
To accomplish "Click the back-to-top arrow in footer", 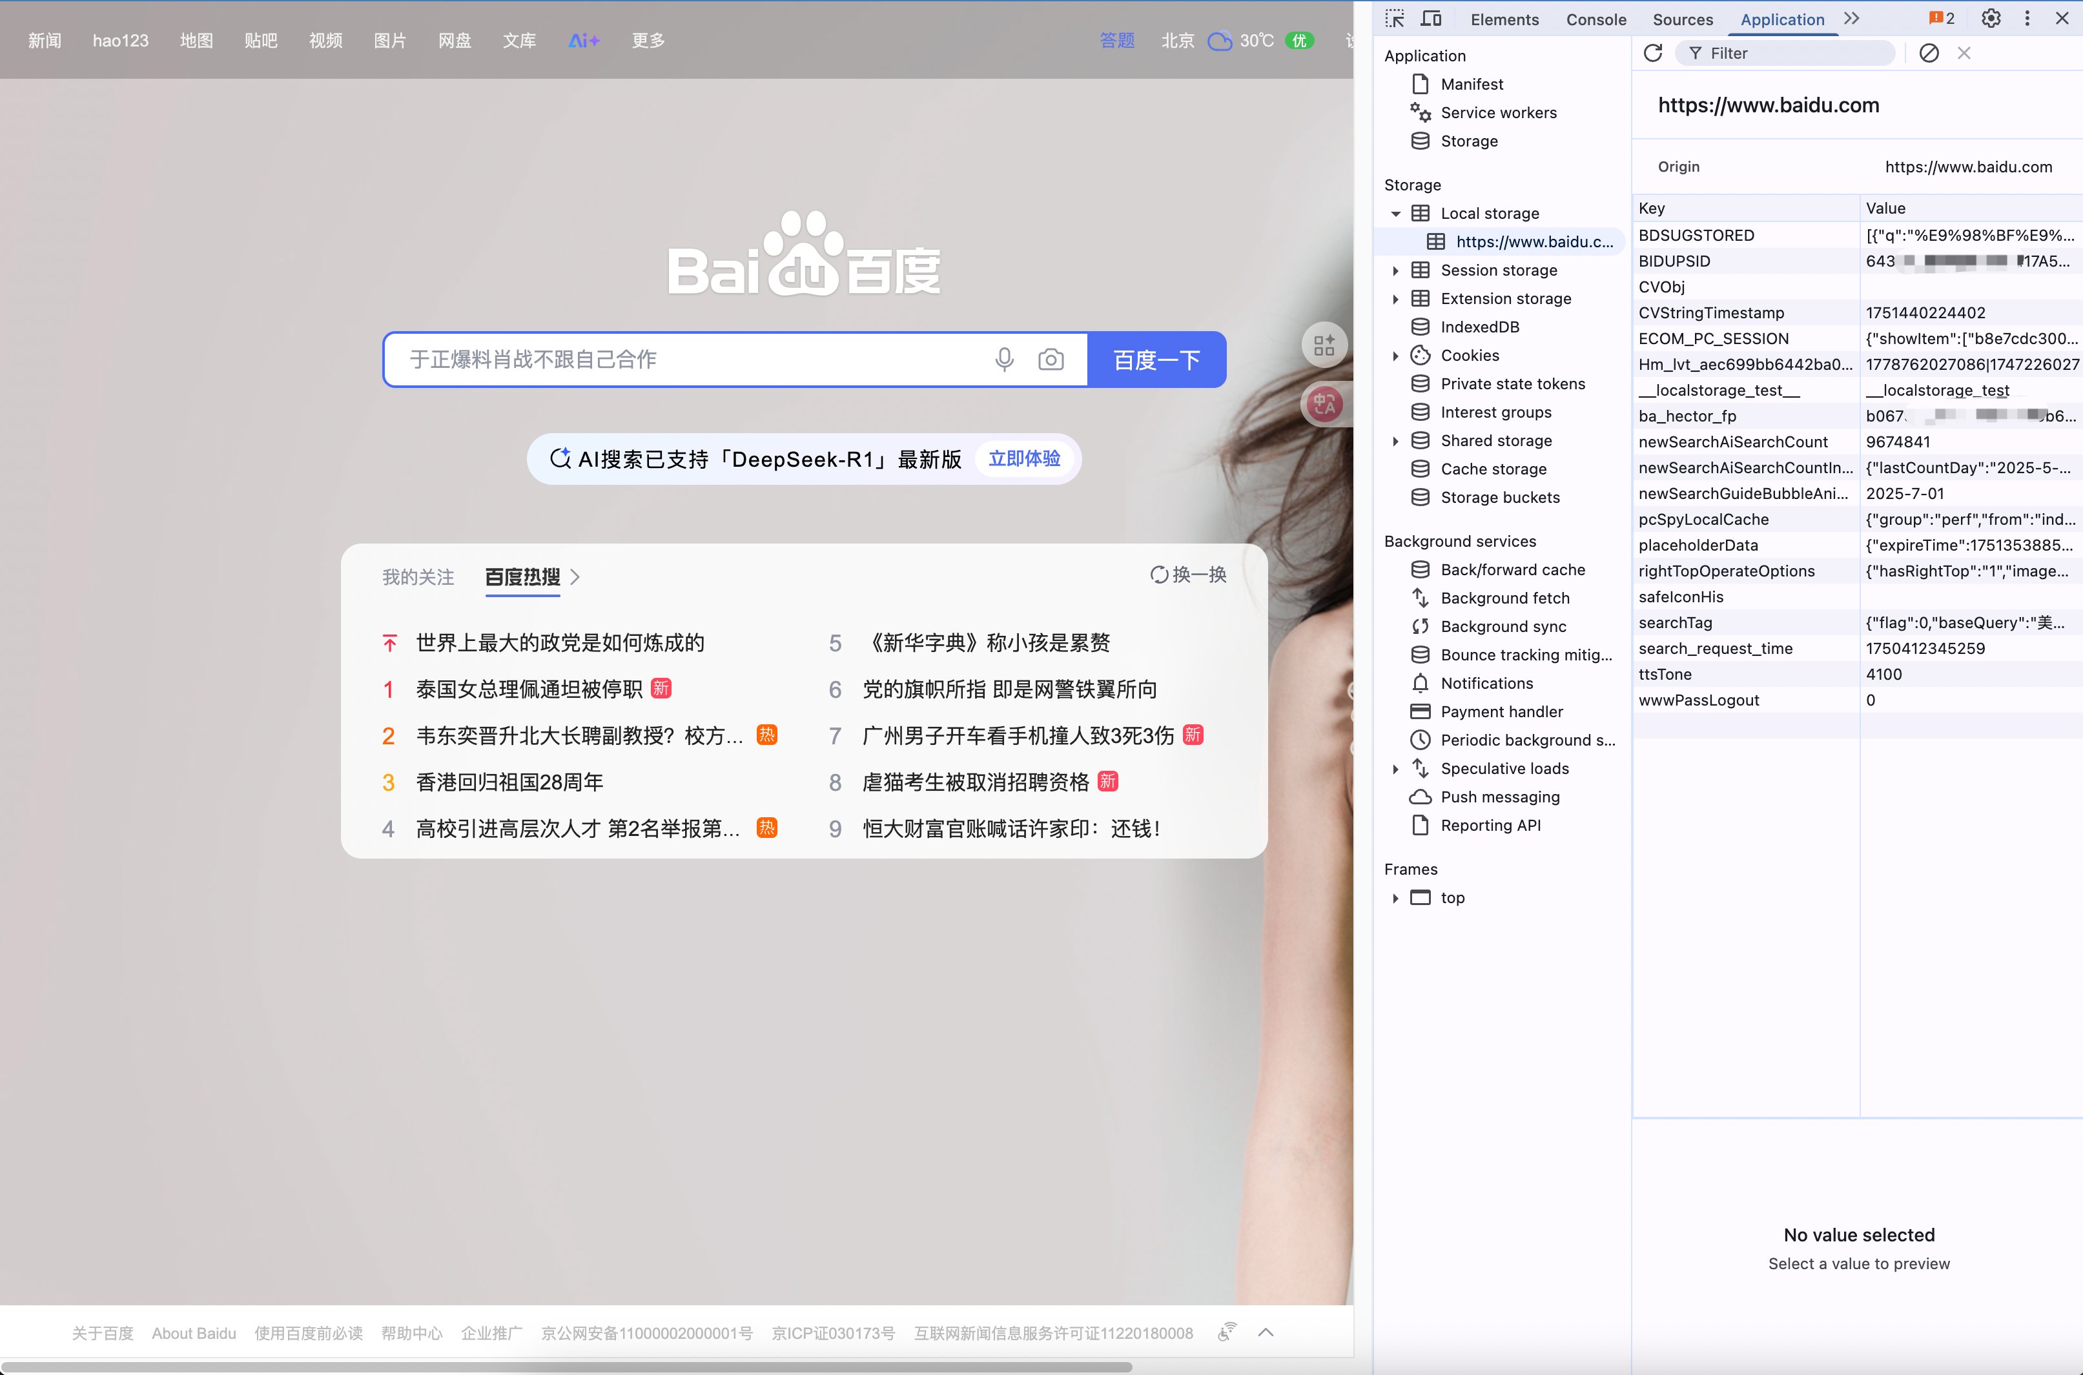I will 1265,1333.
